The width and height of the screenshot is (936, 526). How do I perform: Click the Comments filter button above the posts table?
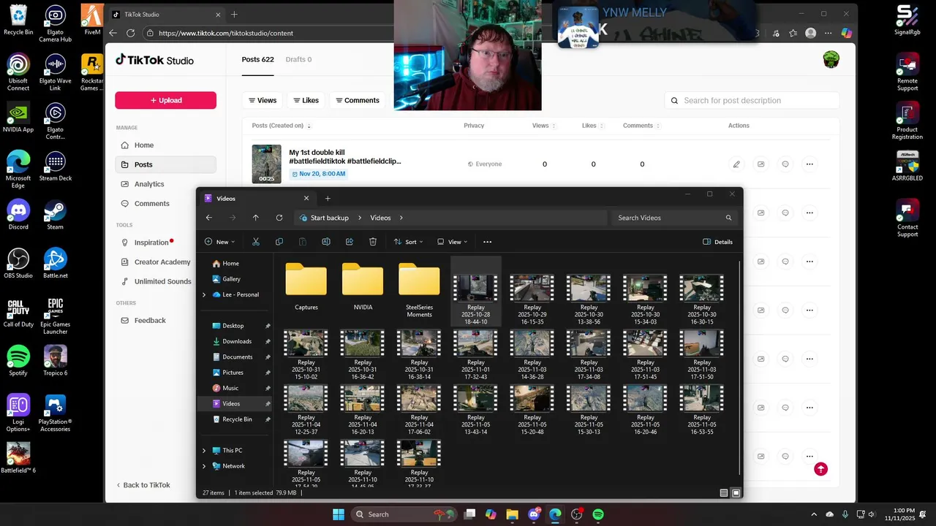(358, 100)
